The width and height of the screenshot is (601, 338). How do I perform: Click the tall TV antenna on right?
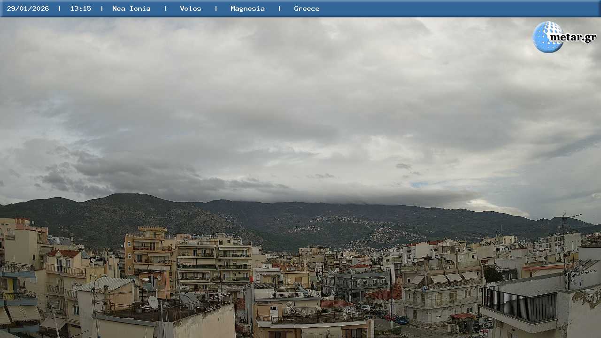[563, 235]
